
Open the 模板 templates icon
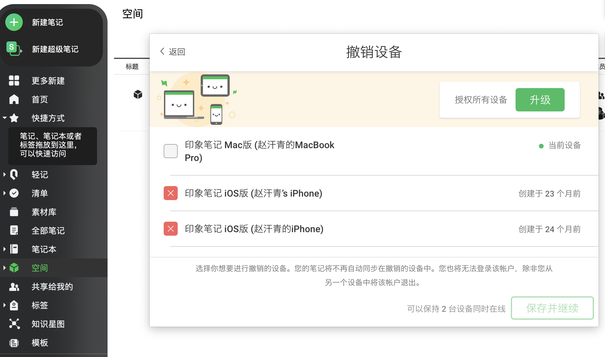tap(14, 342)
